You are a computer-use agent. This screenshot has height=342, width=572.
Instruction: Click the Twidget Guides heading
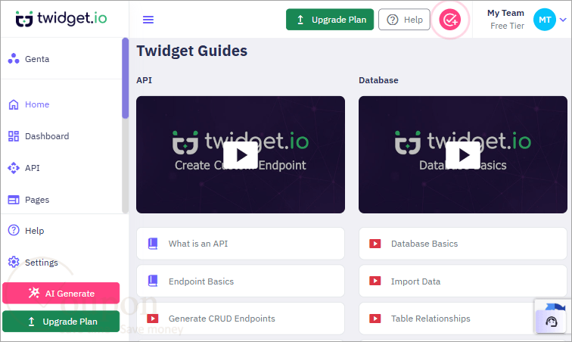click(x=192, y=51)
